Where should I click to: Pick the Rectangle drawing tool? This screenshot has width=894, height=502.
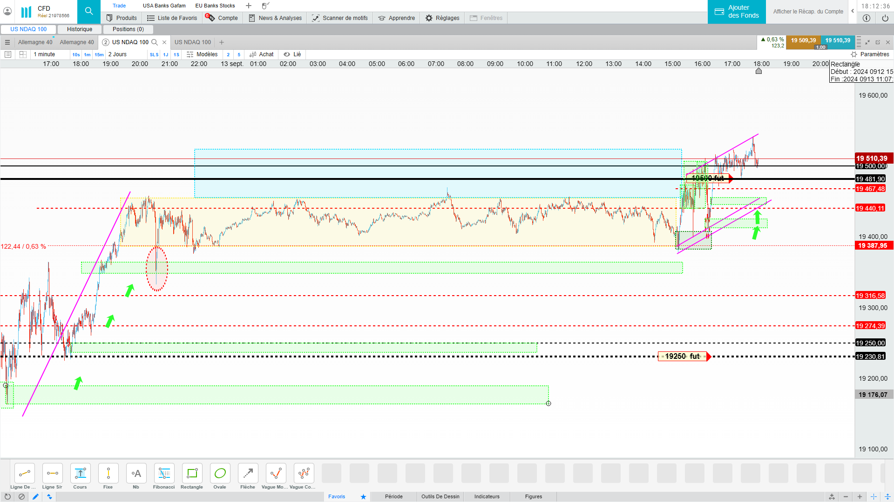(192, 474)
